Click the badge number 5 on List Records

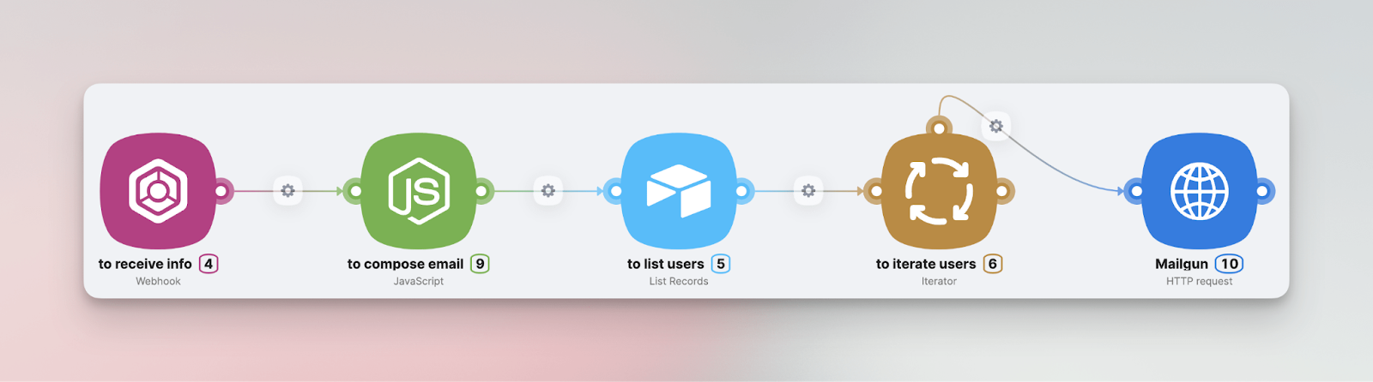coord(721,264)
